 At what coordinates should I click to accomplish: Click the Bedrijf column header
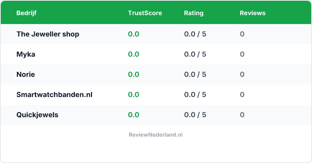click(x=27, y=13)
